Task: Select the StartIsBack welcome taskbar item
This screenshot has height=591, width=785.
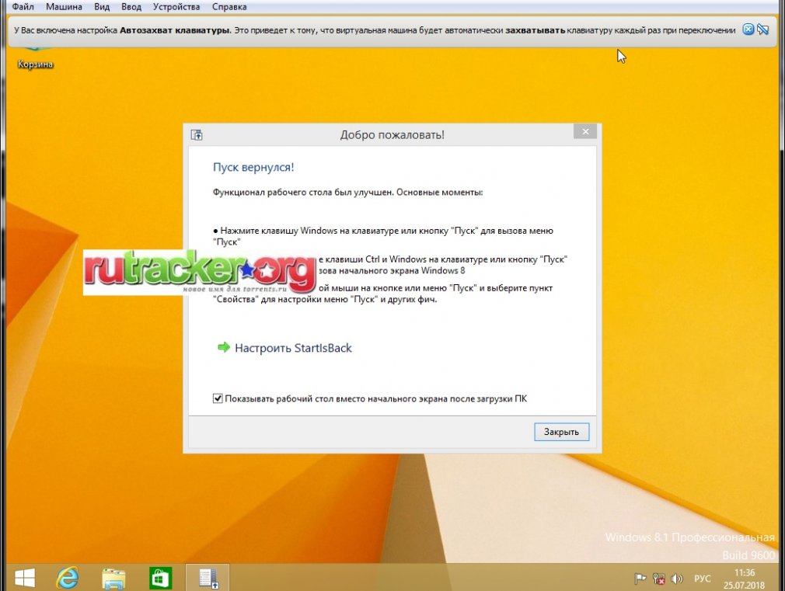Action: [x=208, y=578]
